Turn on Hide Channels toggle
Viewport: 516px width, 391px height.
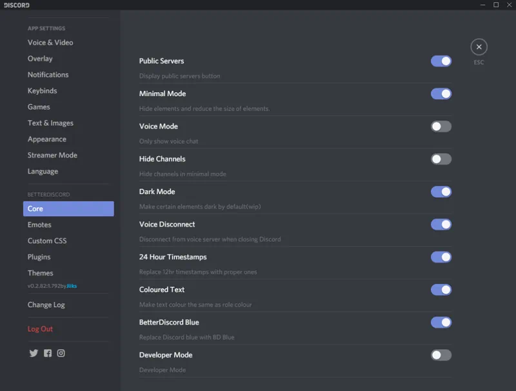441,159
